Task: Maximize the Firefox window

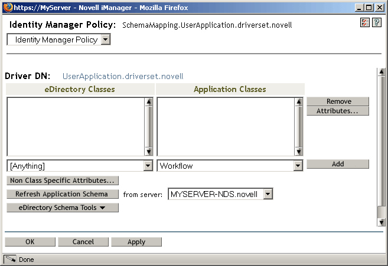Action: tap(369, 8)
